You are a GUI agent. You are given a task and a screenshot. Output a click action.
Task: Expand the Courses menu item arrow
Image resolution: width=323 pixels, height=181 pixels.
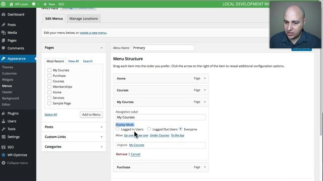pos(205,90)
